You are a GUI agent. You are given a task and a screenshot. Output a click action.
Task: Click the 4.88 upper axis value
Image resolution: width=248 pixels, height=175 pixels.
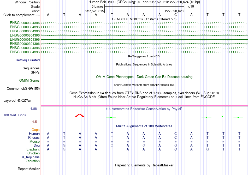click(x=33, y=109)
